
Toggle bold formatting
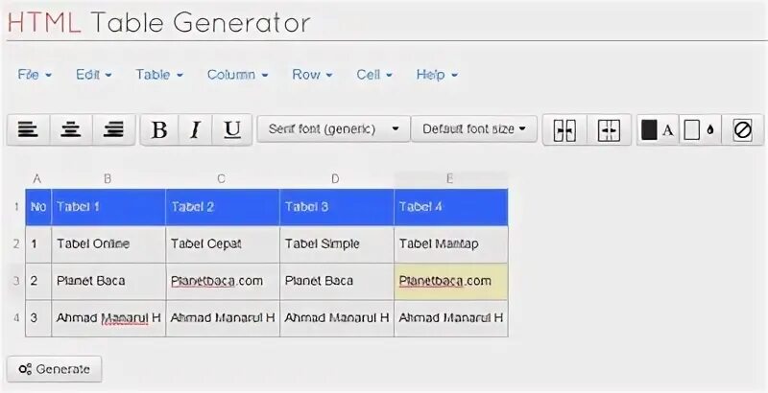tap(159, 129)
